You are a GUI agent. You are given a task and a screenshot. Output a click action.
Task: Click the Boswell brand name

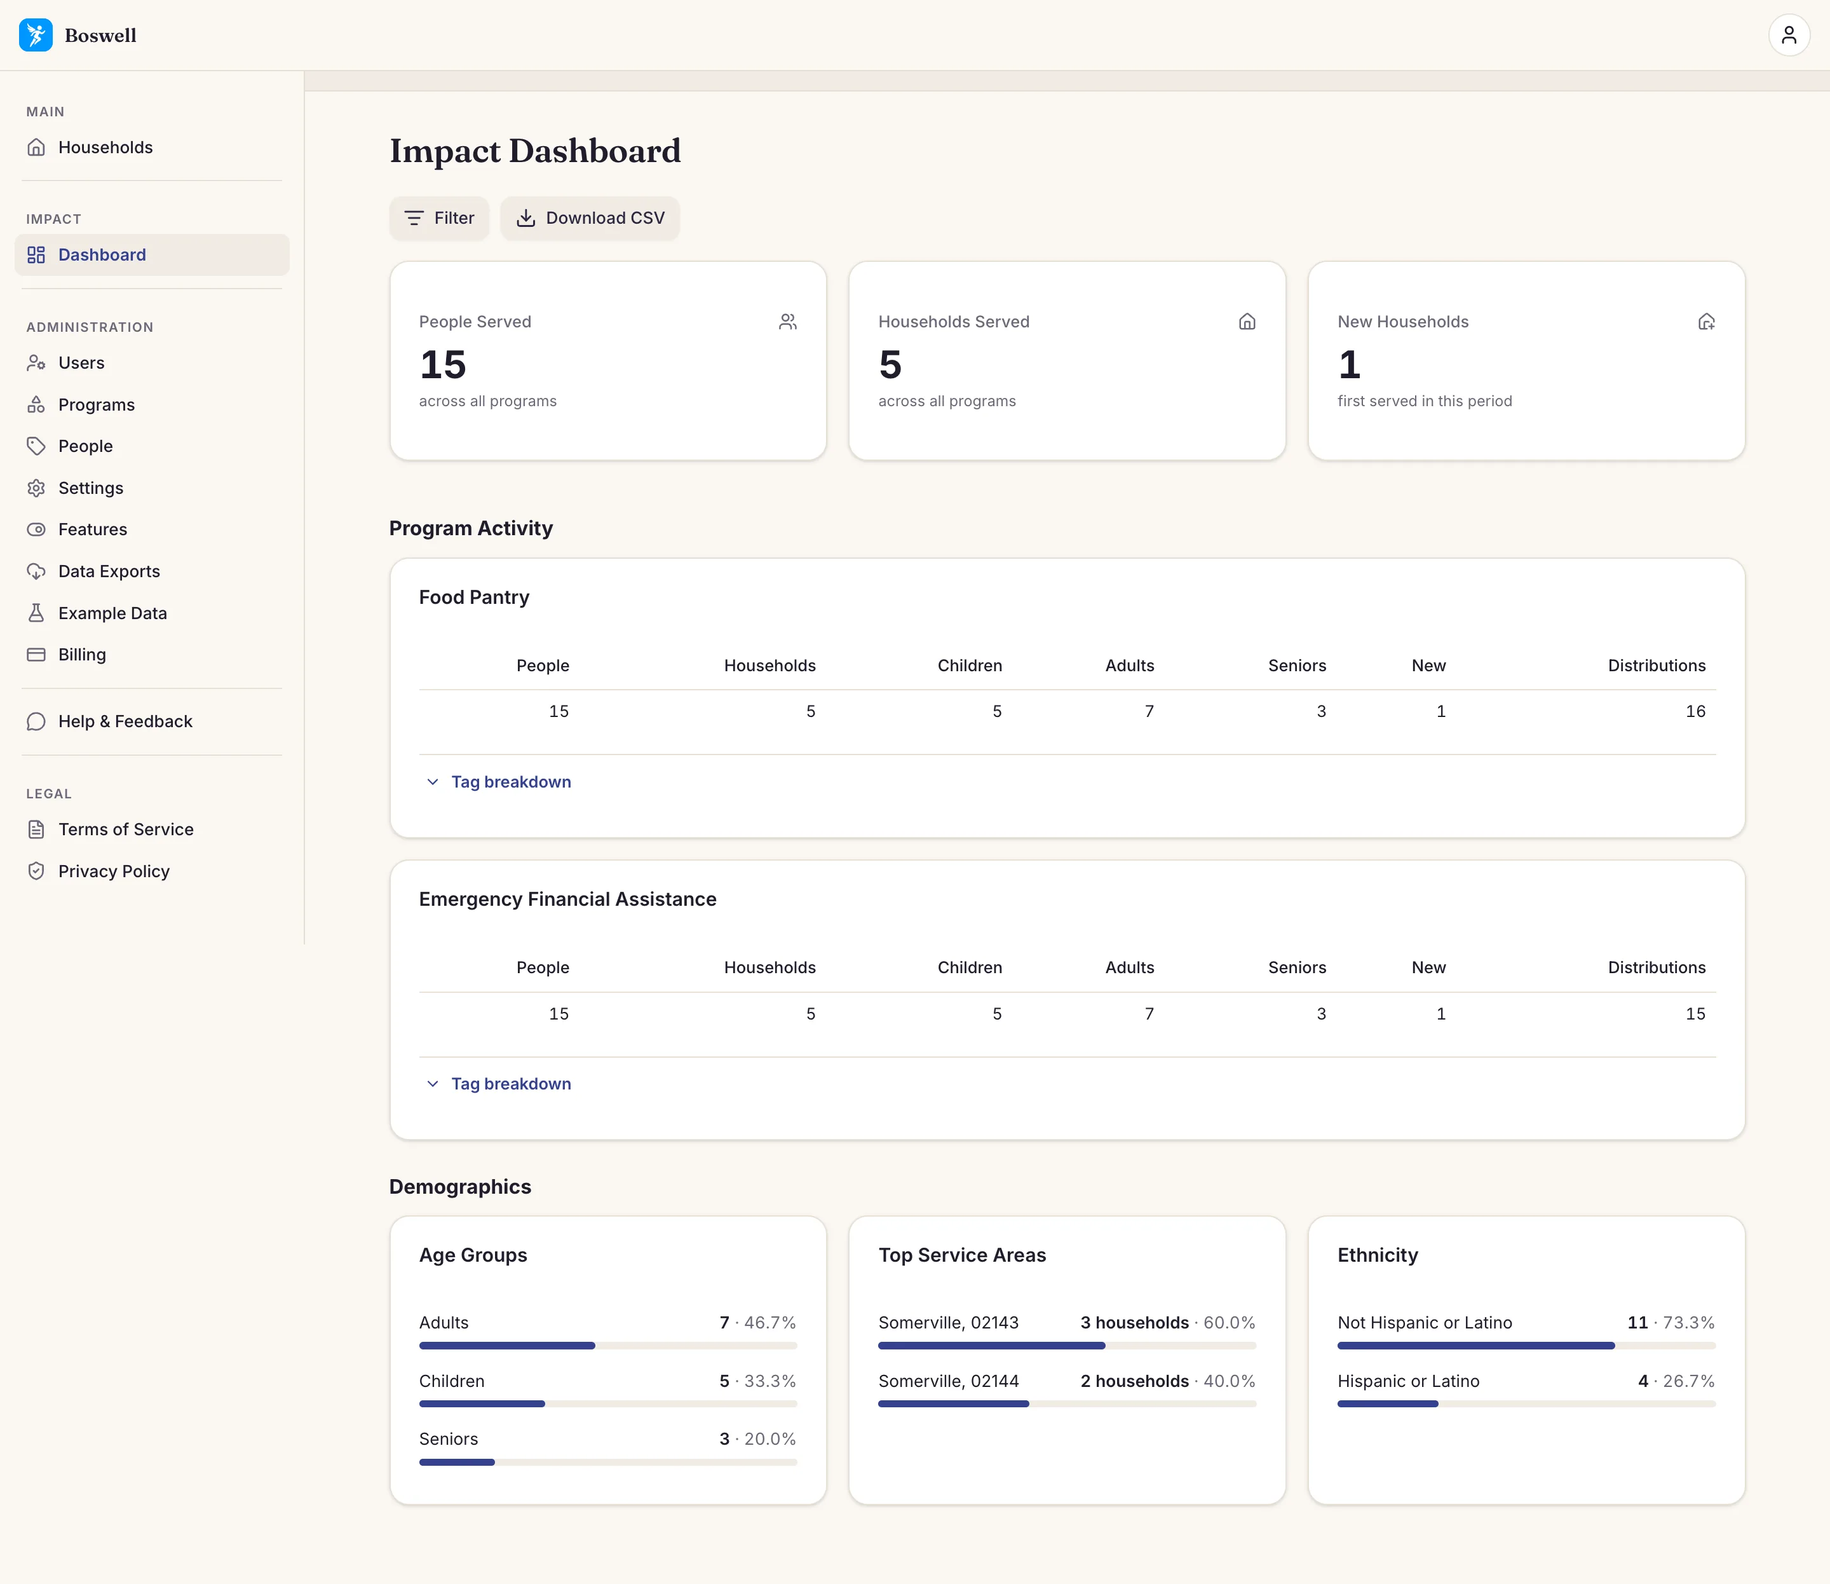click(x=101, y=36)
